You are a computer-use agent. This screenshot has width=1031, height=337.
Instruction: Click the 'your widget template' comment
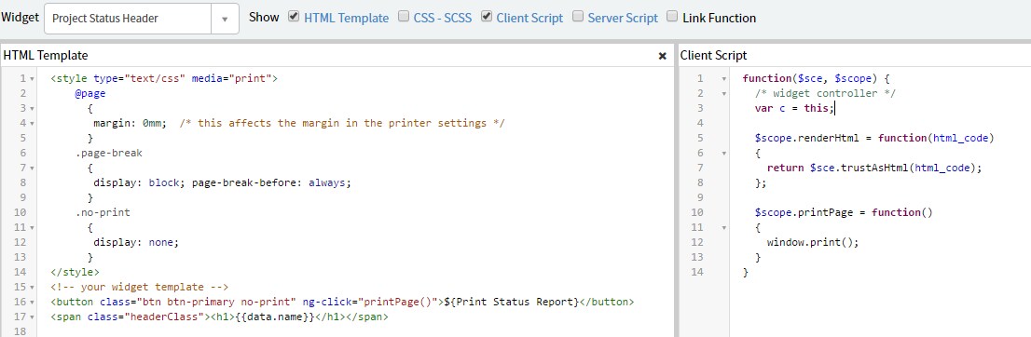point(139,287)
